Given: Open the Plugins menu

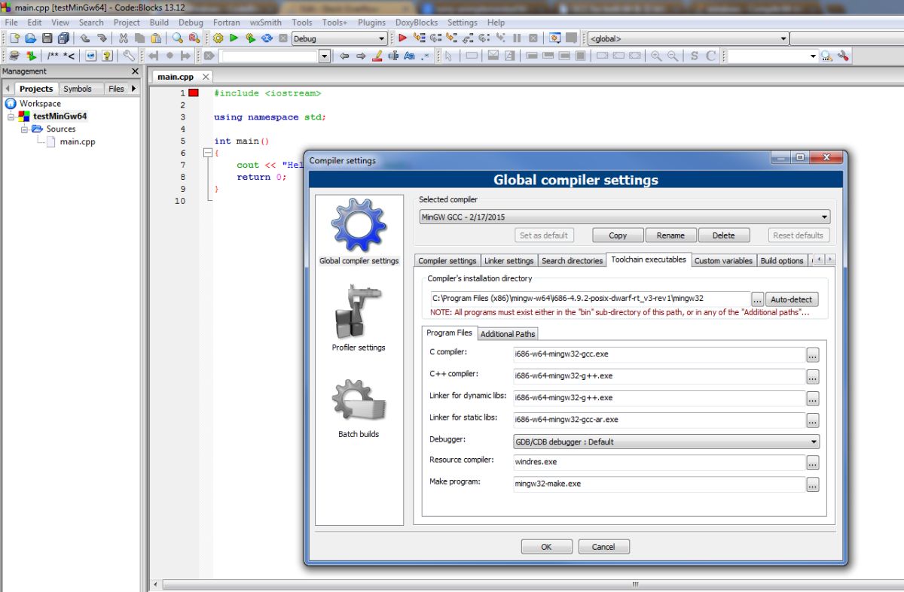Looking at the screenshot, I should [x=371, y=23].
